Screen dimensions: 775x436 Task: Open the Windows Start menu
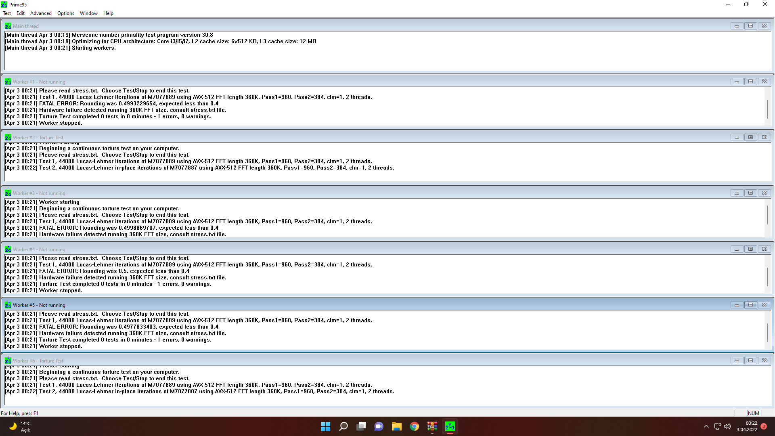[325, 426]
